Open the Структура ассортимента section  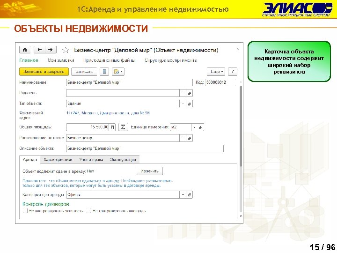click(x=171, y=60)
